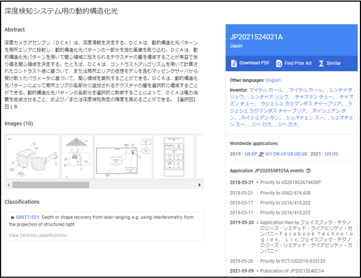
Task: Open the EP worldwide application link
Action: 254,154
